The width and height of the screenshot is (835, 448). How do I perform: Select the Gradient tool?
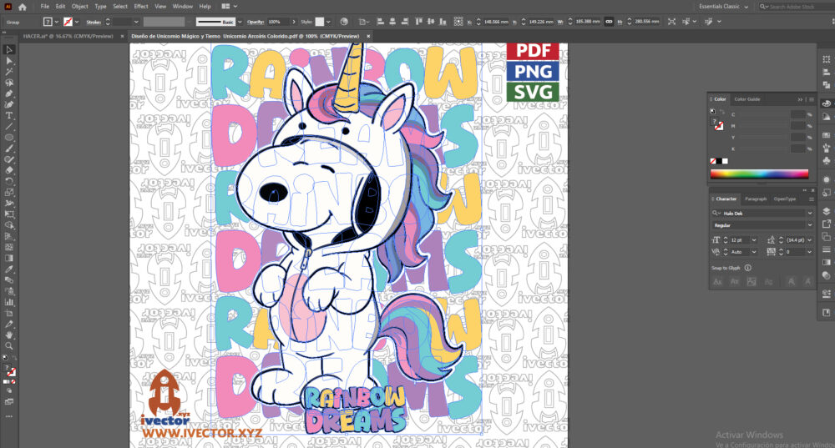tap(9, 258)
